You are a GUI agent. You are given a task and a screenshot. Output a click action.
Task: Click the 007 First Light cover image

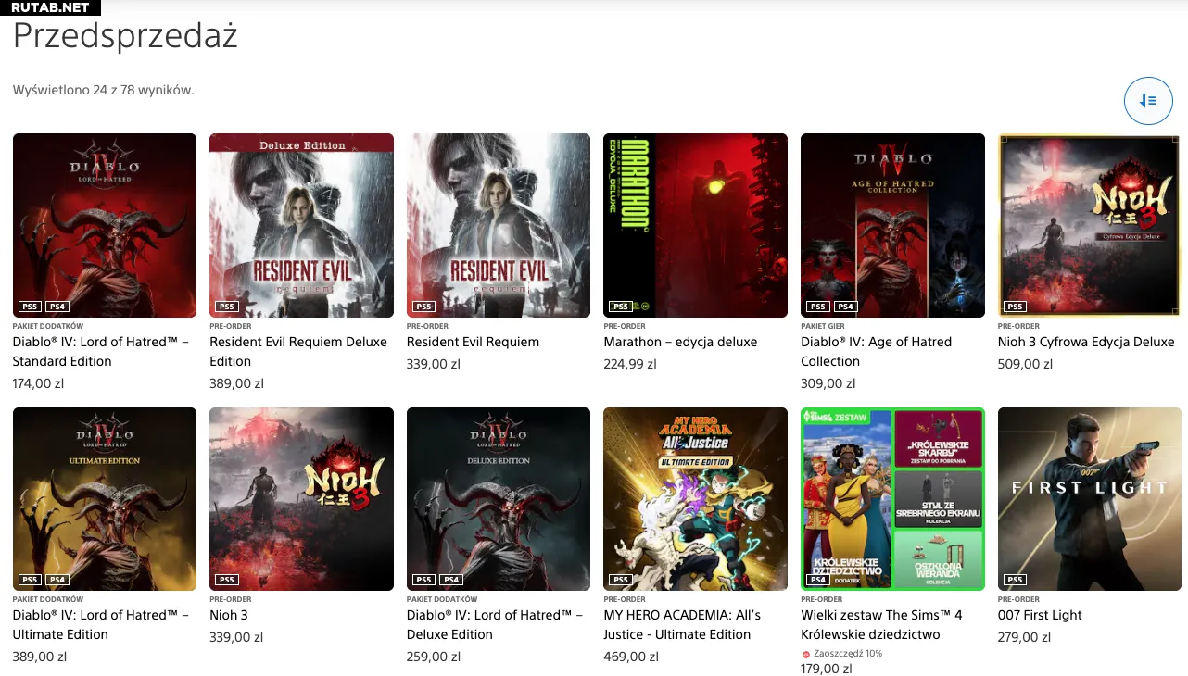[x=1089, y=498]
